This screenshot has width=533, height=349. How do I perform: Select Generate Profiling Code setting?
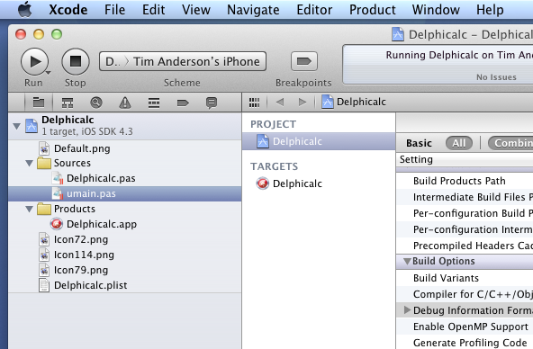[465, 342]
